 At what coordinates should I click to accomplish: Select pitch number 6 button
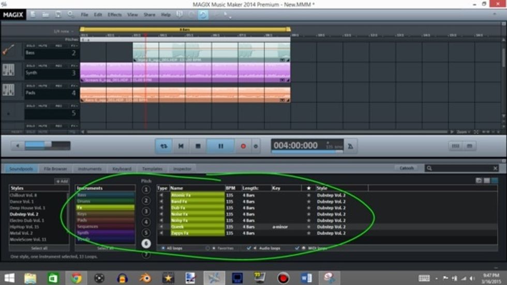[146, 243]
